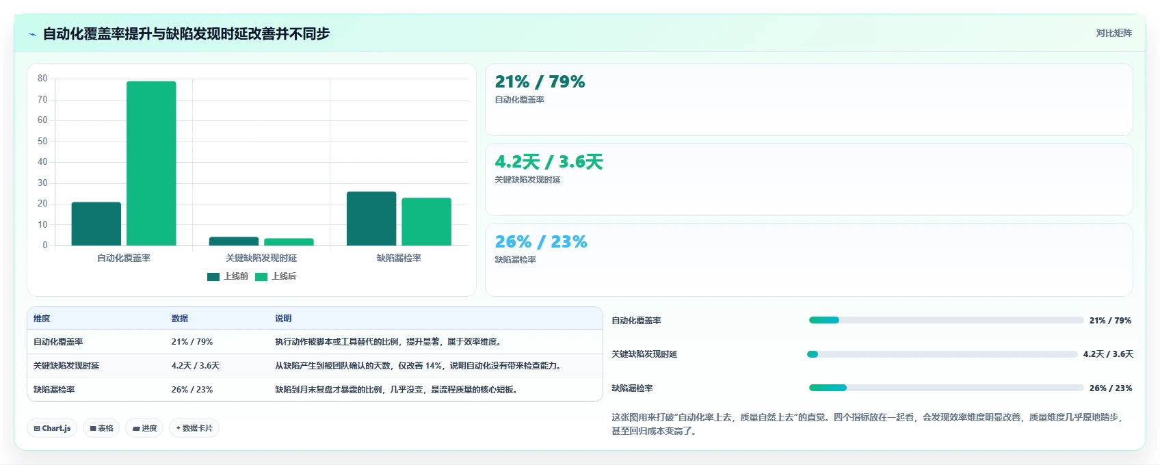Click 自动化覆盖率 cell in the table
The image size is (1160, 465).
[x=58, y=342]
